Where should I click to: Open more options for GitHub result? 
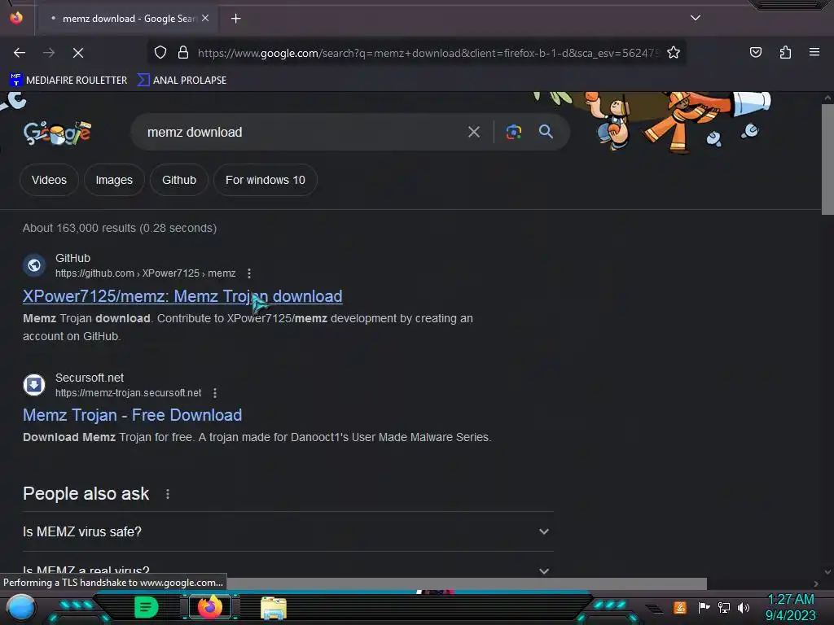pyautogui.click(x=249, y=273)
